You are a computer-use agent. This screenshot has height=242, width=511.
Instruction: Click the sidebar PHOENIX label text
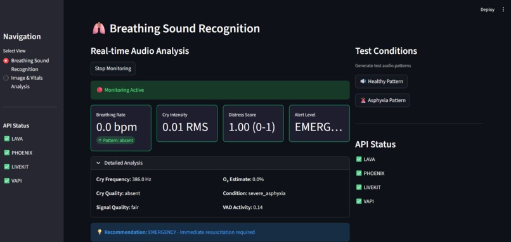tap(22, 153)
